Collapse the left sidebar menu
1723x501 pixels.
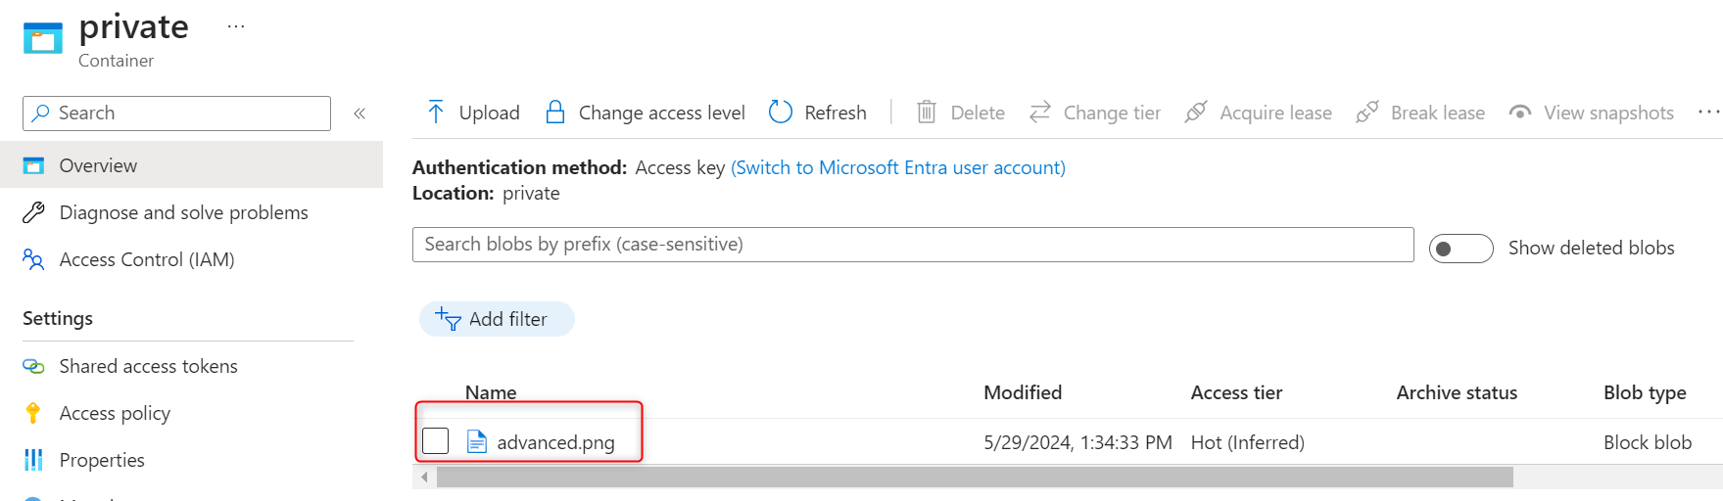tap(359, 114)
